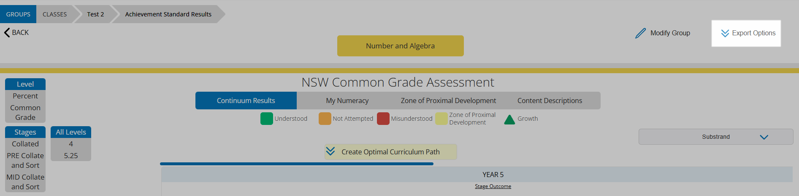799x196 pixels.
Task: Click the yellow Zone of Proximal Development swatch
Action: 441,119
